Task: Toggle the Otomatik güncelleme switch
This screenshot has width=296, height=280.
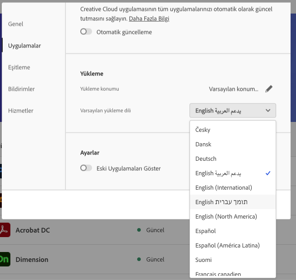Action: click(86, 32)
